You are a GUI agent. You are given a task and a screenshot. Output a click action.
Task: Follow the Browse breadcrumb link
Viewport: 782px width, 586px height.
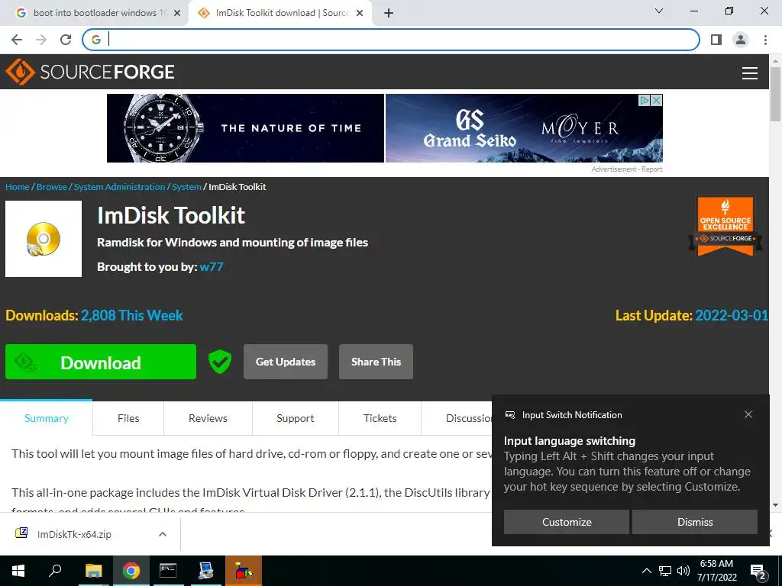click(52, 187)
